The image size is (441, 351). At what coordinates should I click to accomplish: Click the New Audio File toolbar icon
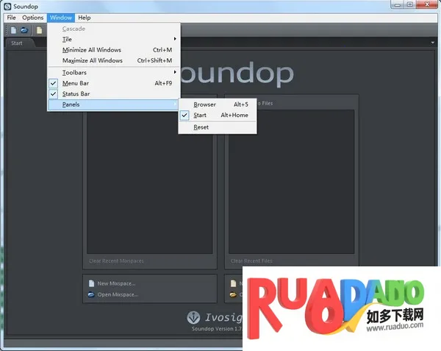(40, 30)
